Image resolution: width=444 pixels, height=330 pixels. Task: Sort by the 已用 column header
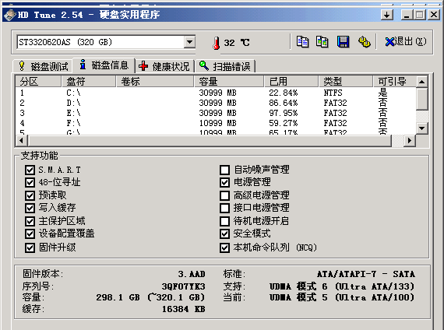(291, 82)
